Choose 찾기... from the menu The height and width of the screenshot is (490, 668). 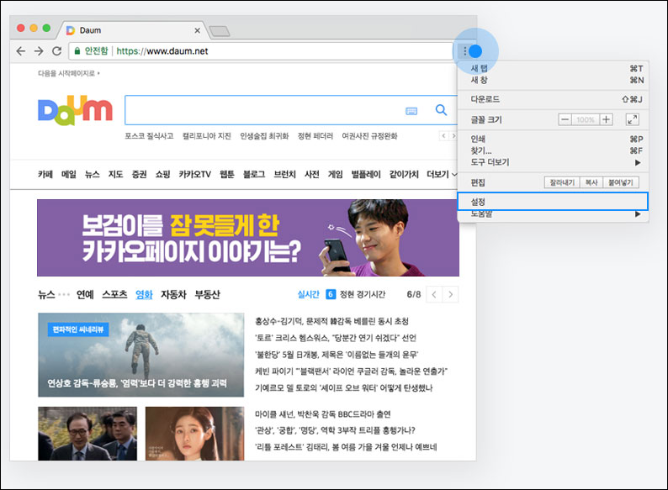(553, 150)
